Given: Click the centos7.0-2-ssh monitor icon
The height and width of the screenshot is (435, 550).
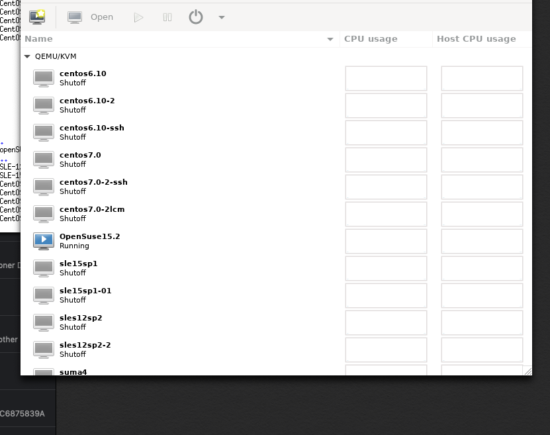Looking at the screenshot, I should pos(44,187).
